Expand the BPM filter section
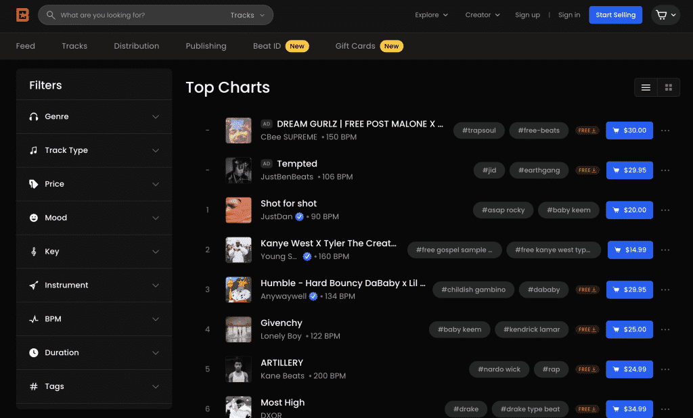 point(94,319)
